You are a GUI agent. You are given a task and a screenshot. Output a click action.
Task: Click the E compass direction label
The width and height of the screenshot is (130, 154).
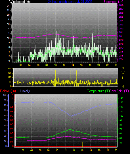pos(122,82)
